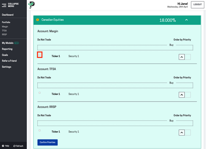Open Reporting in sidebar

pos(7,49)
